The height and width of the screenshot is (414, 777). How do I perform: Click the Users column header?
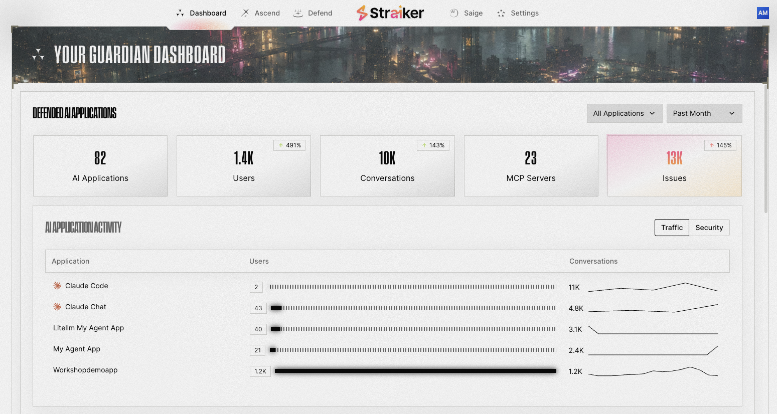[259, 261]
